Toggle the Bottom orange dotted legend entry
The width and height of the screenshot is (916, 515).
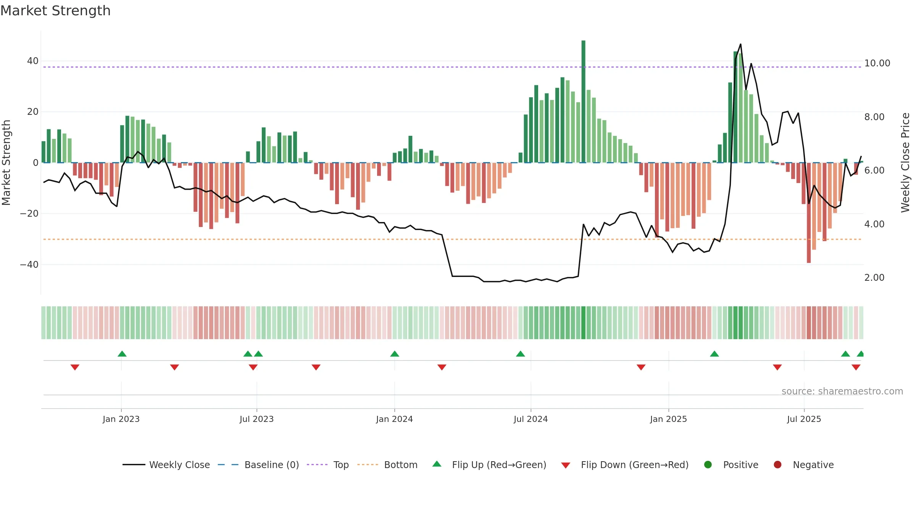click(x=387, y=465)
